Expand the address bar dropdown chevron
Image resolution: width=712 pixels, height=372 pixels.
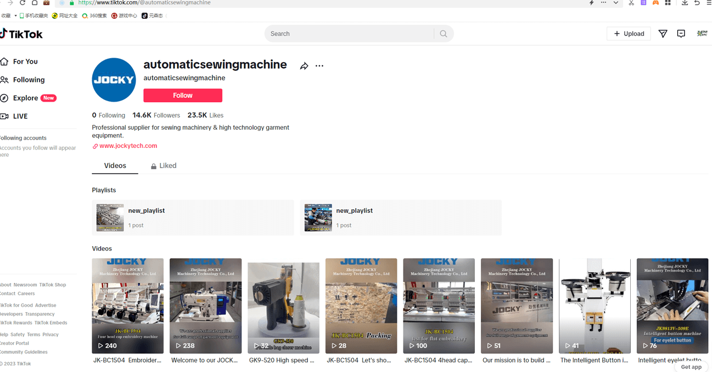pyautogui.click(x=616, y=3)
